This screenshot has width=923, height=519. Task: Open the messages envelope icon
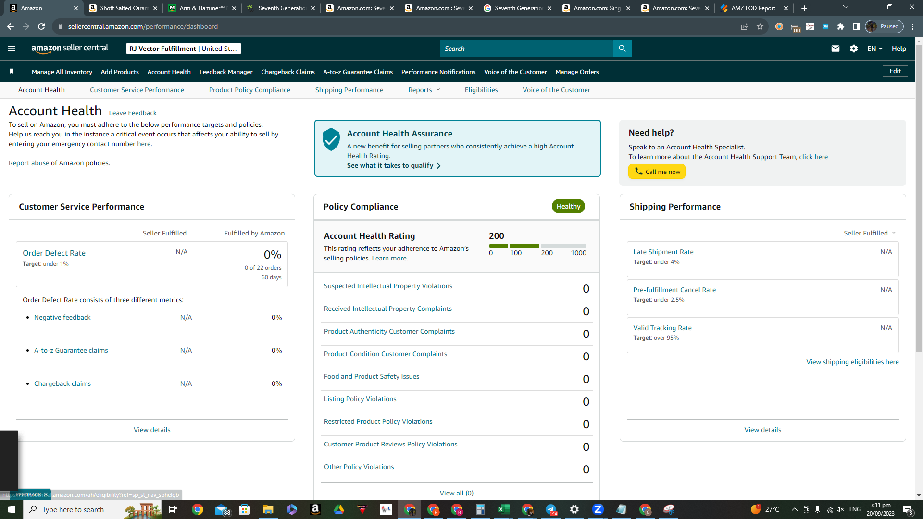pos(836,49)
